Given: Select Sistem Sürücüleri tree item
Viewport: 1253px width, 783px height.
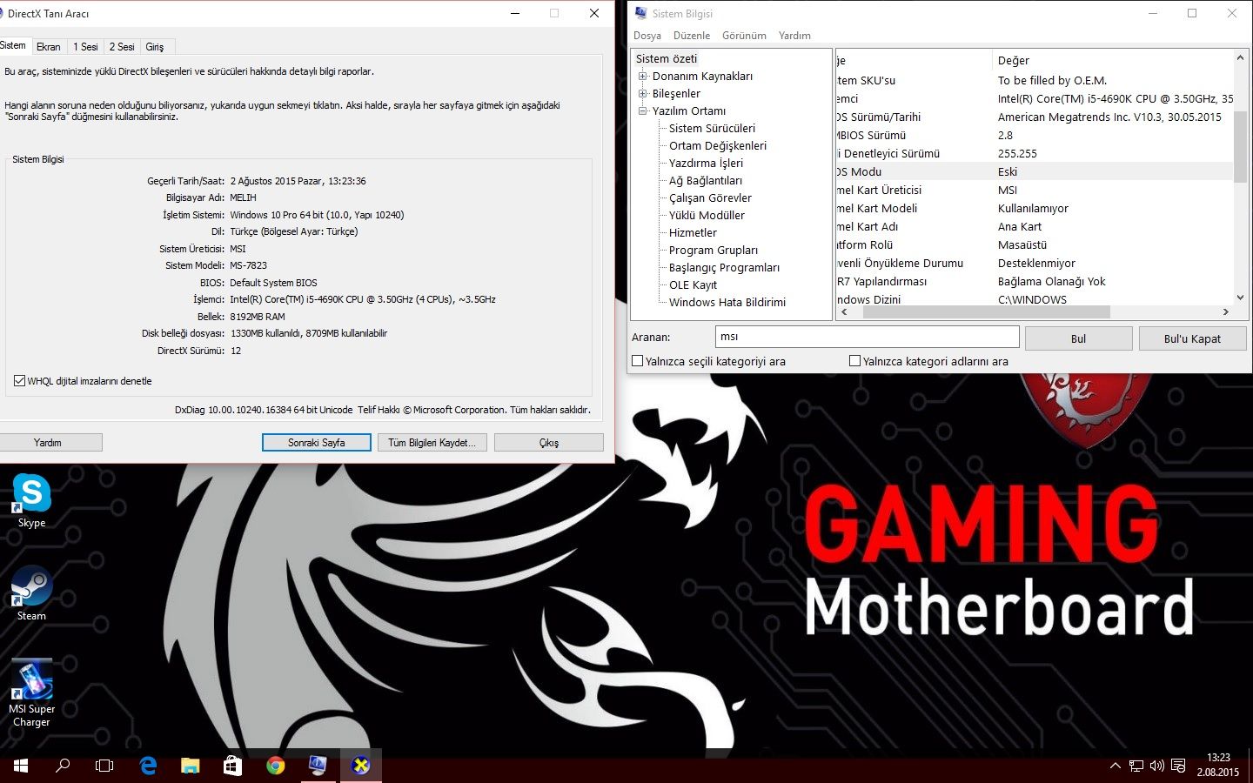Looking at the screenshot, I should point(712,129).
